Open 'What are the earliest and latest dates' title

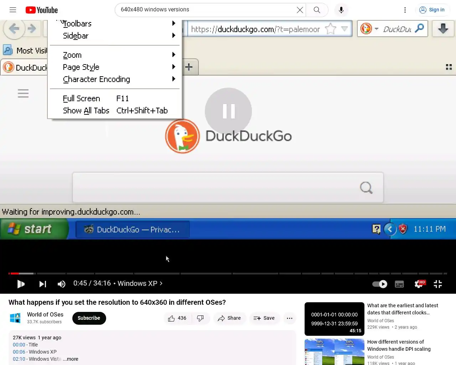pyautogui.click(x=403, y=309)
